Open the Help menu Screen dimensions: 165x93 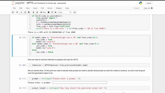[x=67, y=8]
